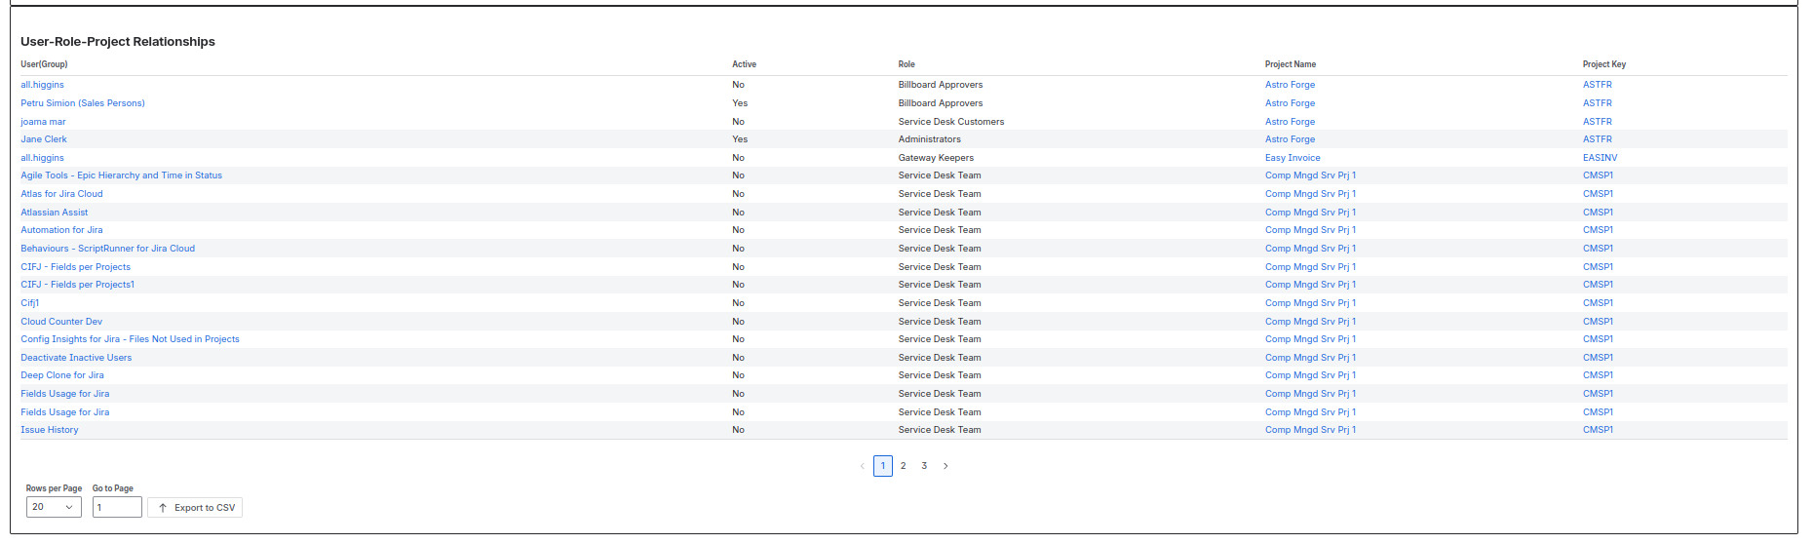Click No active value in joama mar row
1813x544 pixels.
point(738,122)
